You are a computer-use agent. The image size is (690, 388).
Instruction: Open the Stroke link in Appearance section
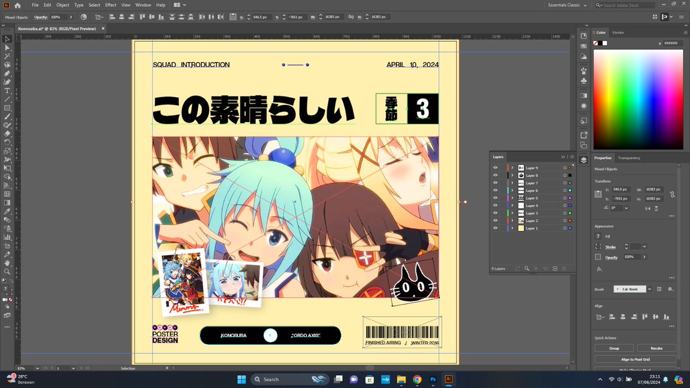point(610,247)
